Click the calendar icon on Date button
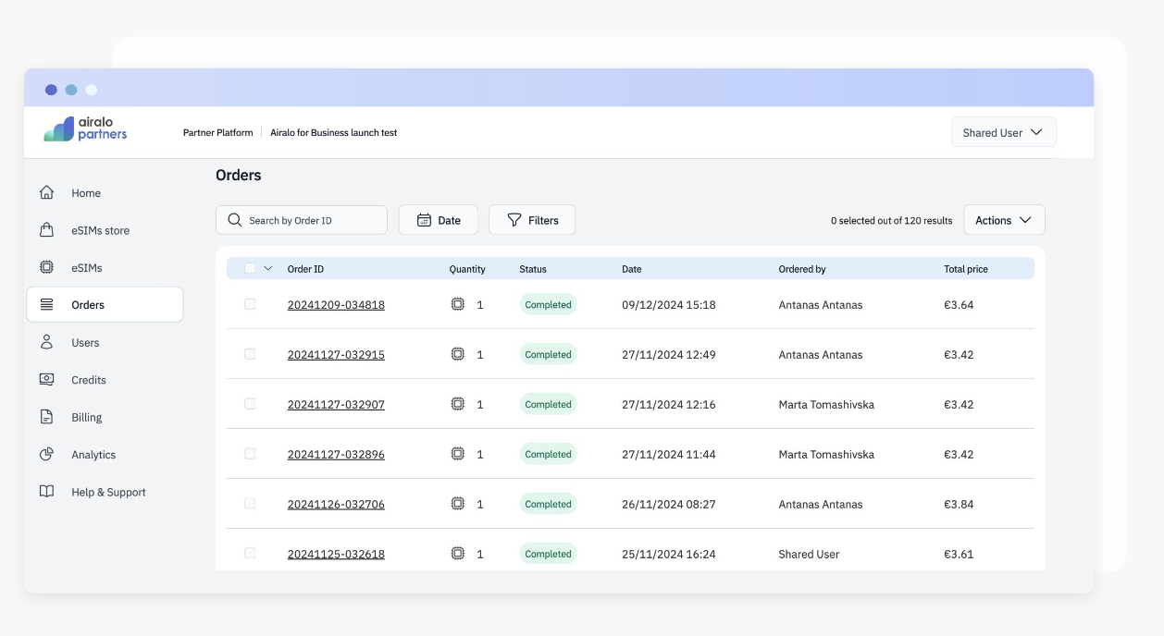The height and width of the screenshot is (636, 1164). pyautogui.click(x=424, y=220)
